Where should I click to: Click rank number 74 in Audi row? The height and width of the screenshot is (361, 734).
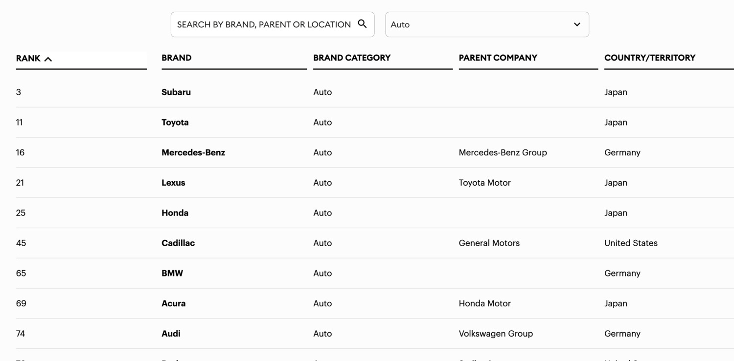(21, 334)
